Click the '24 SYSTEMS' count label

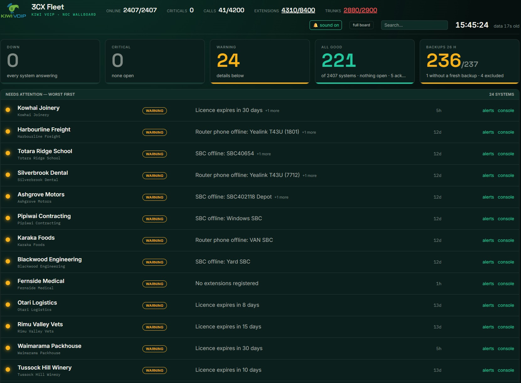tap(502, 94)
